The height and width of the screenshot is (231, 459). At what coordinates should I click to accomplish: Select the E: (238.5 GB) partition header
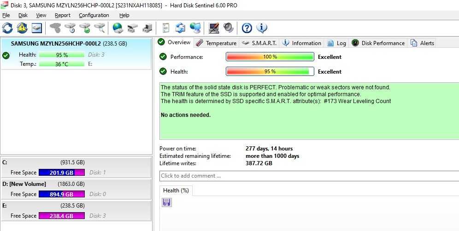coord(43,206)
